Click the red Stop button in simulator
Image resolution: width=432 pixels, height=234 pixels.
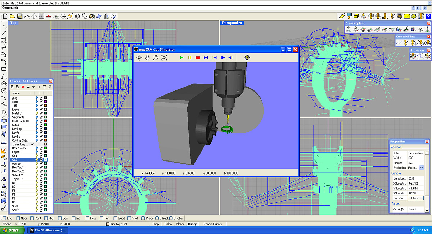(x=198, y=58)
